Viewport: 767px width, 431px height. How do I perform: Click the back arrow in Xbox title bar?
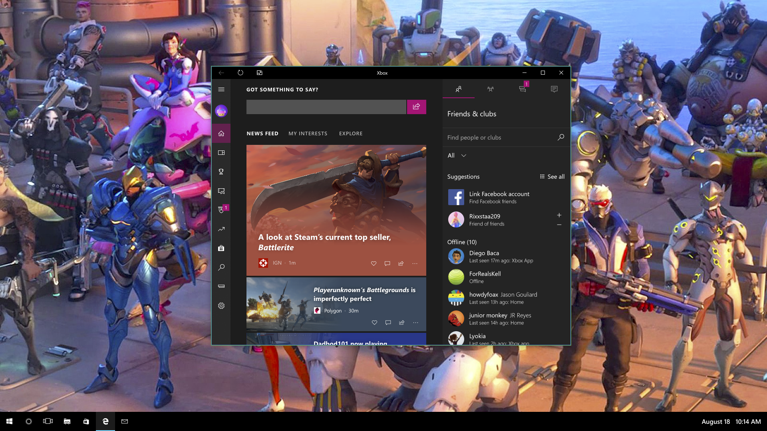(x=221, y=73)
